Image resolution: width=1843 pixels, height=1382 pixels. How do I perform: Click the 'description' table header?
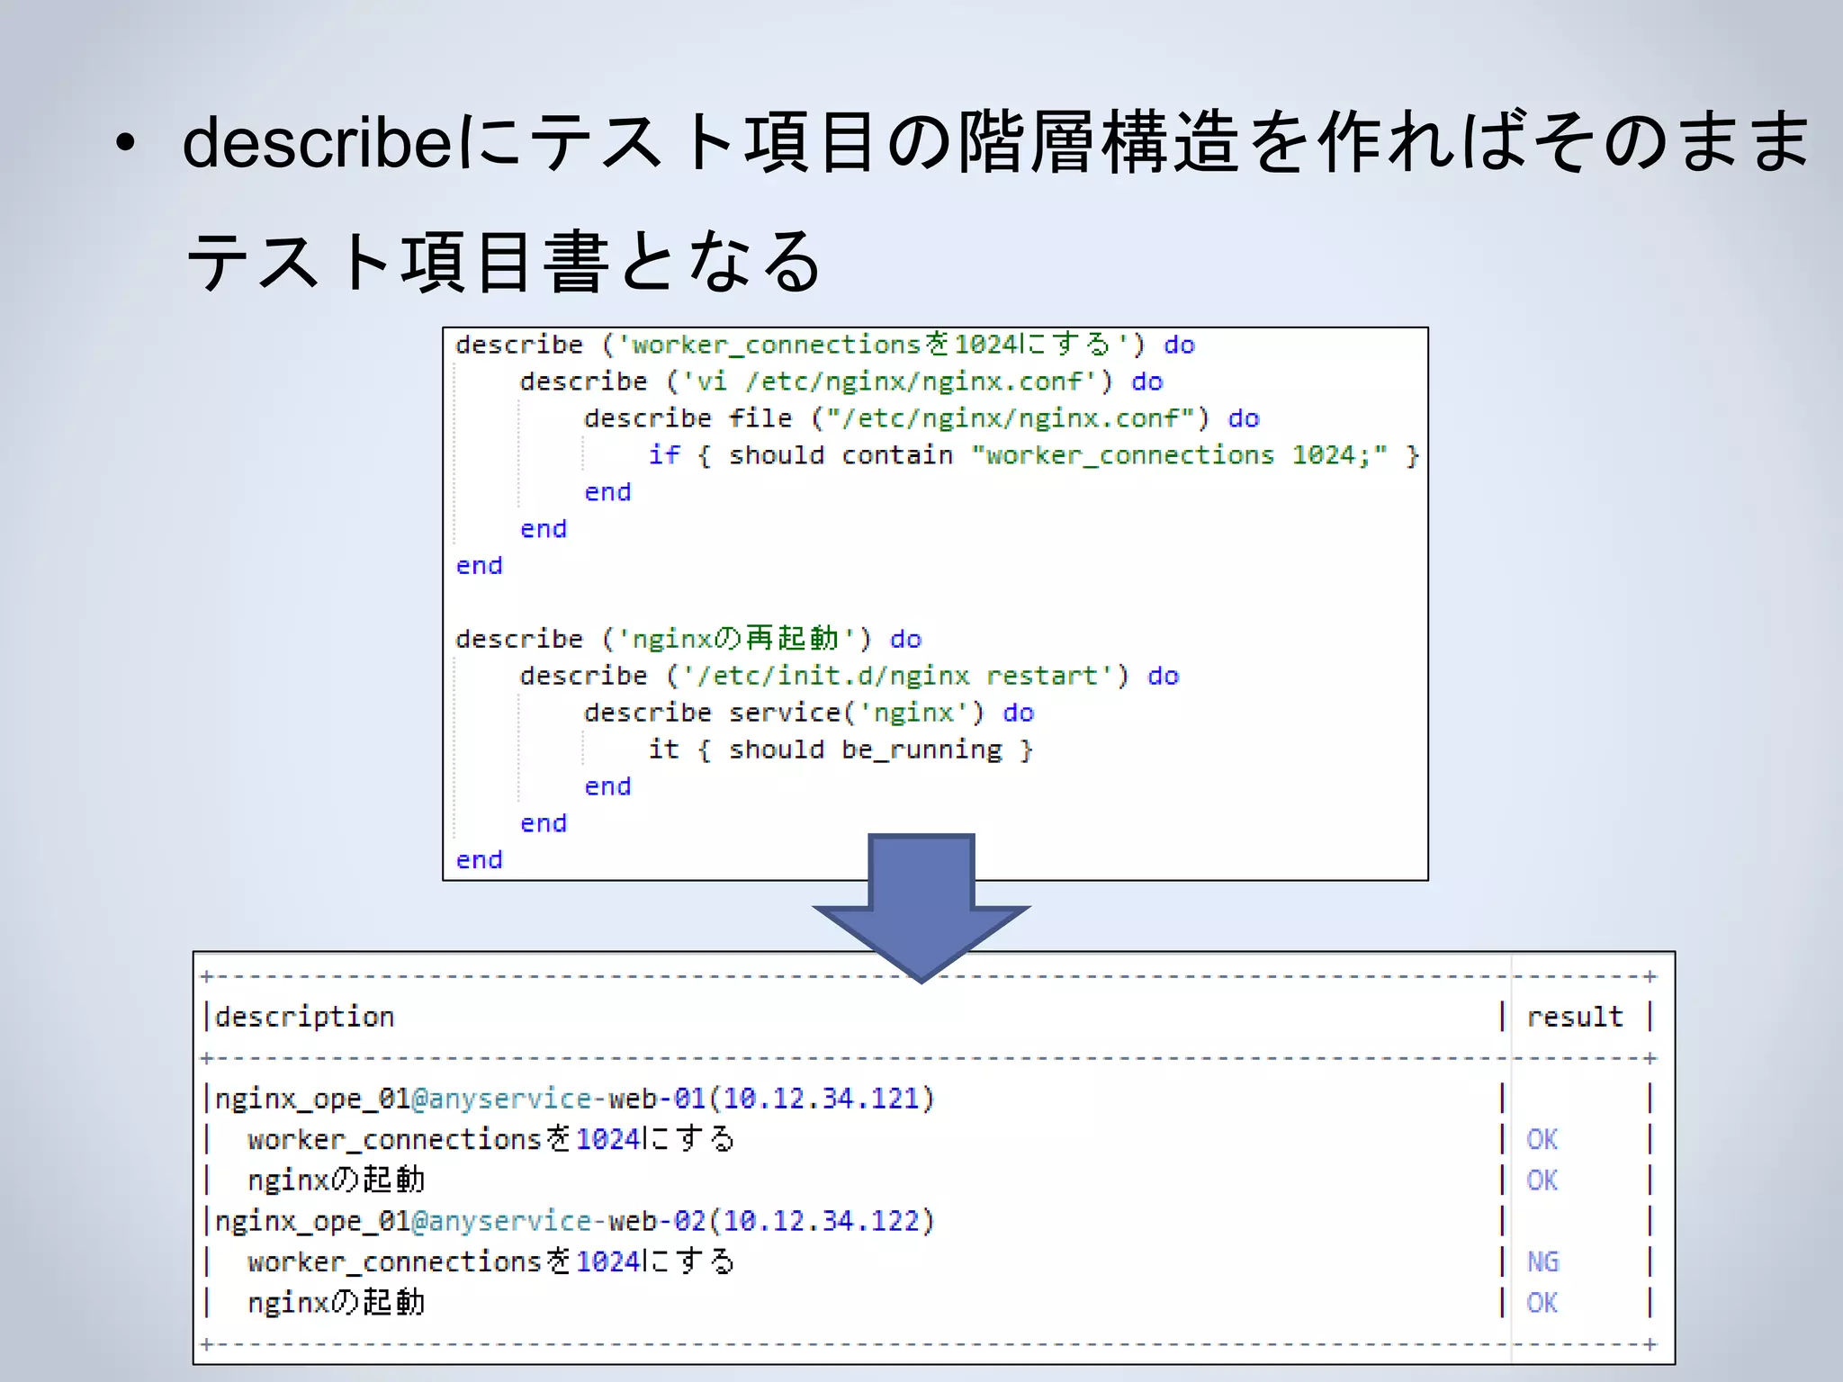[304, 1017]
